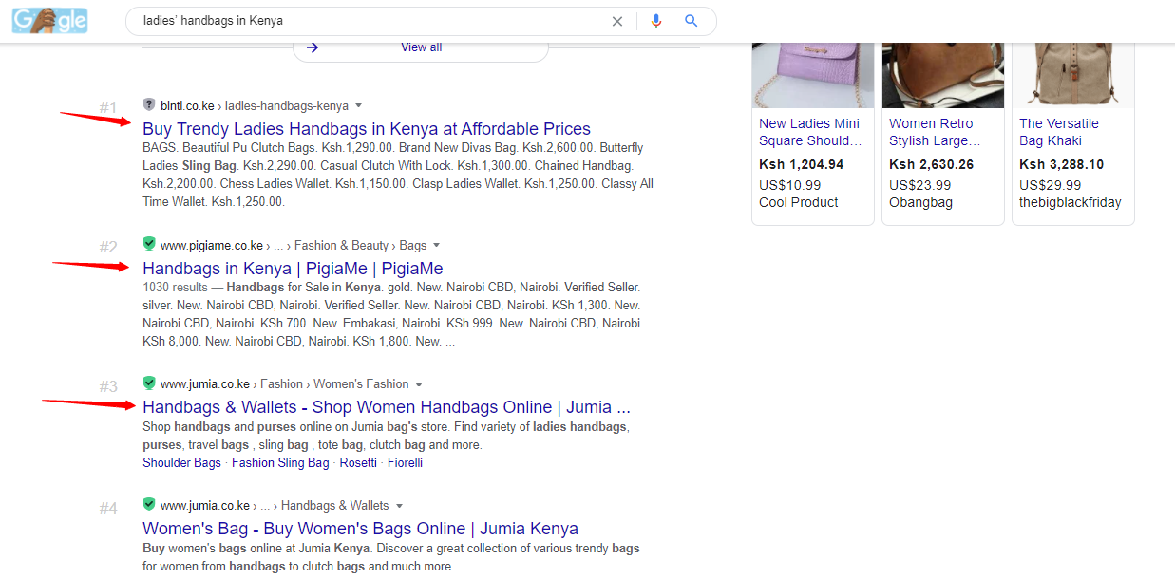Screen dimensions: 1175x579
Task: Click the green shield icon beside www.pigiame.co.ke
Action: click(x=149, y=245)
